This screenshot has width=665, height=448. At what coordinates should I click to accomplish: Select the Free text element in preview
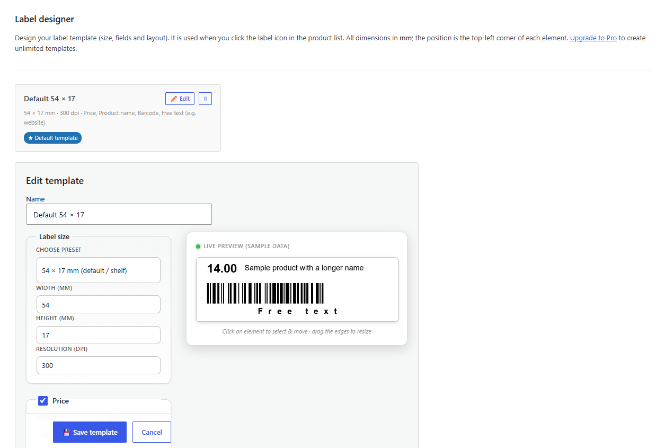(x=298, y=311)
